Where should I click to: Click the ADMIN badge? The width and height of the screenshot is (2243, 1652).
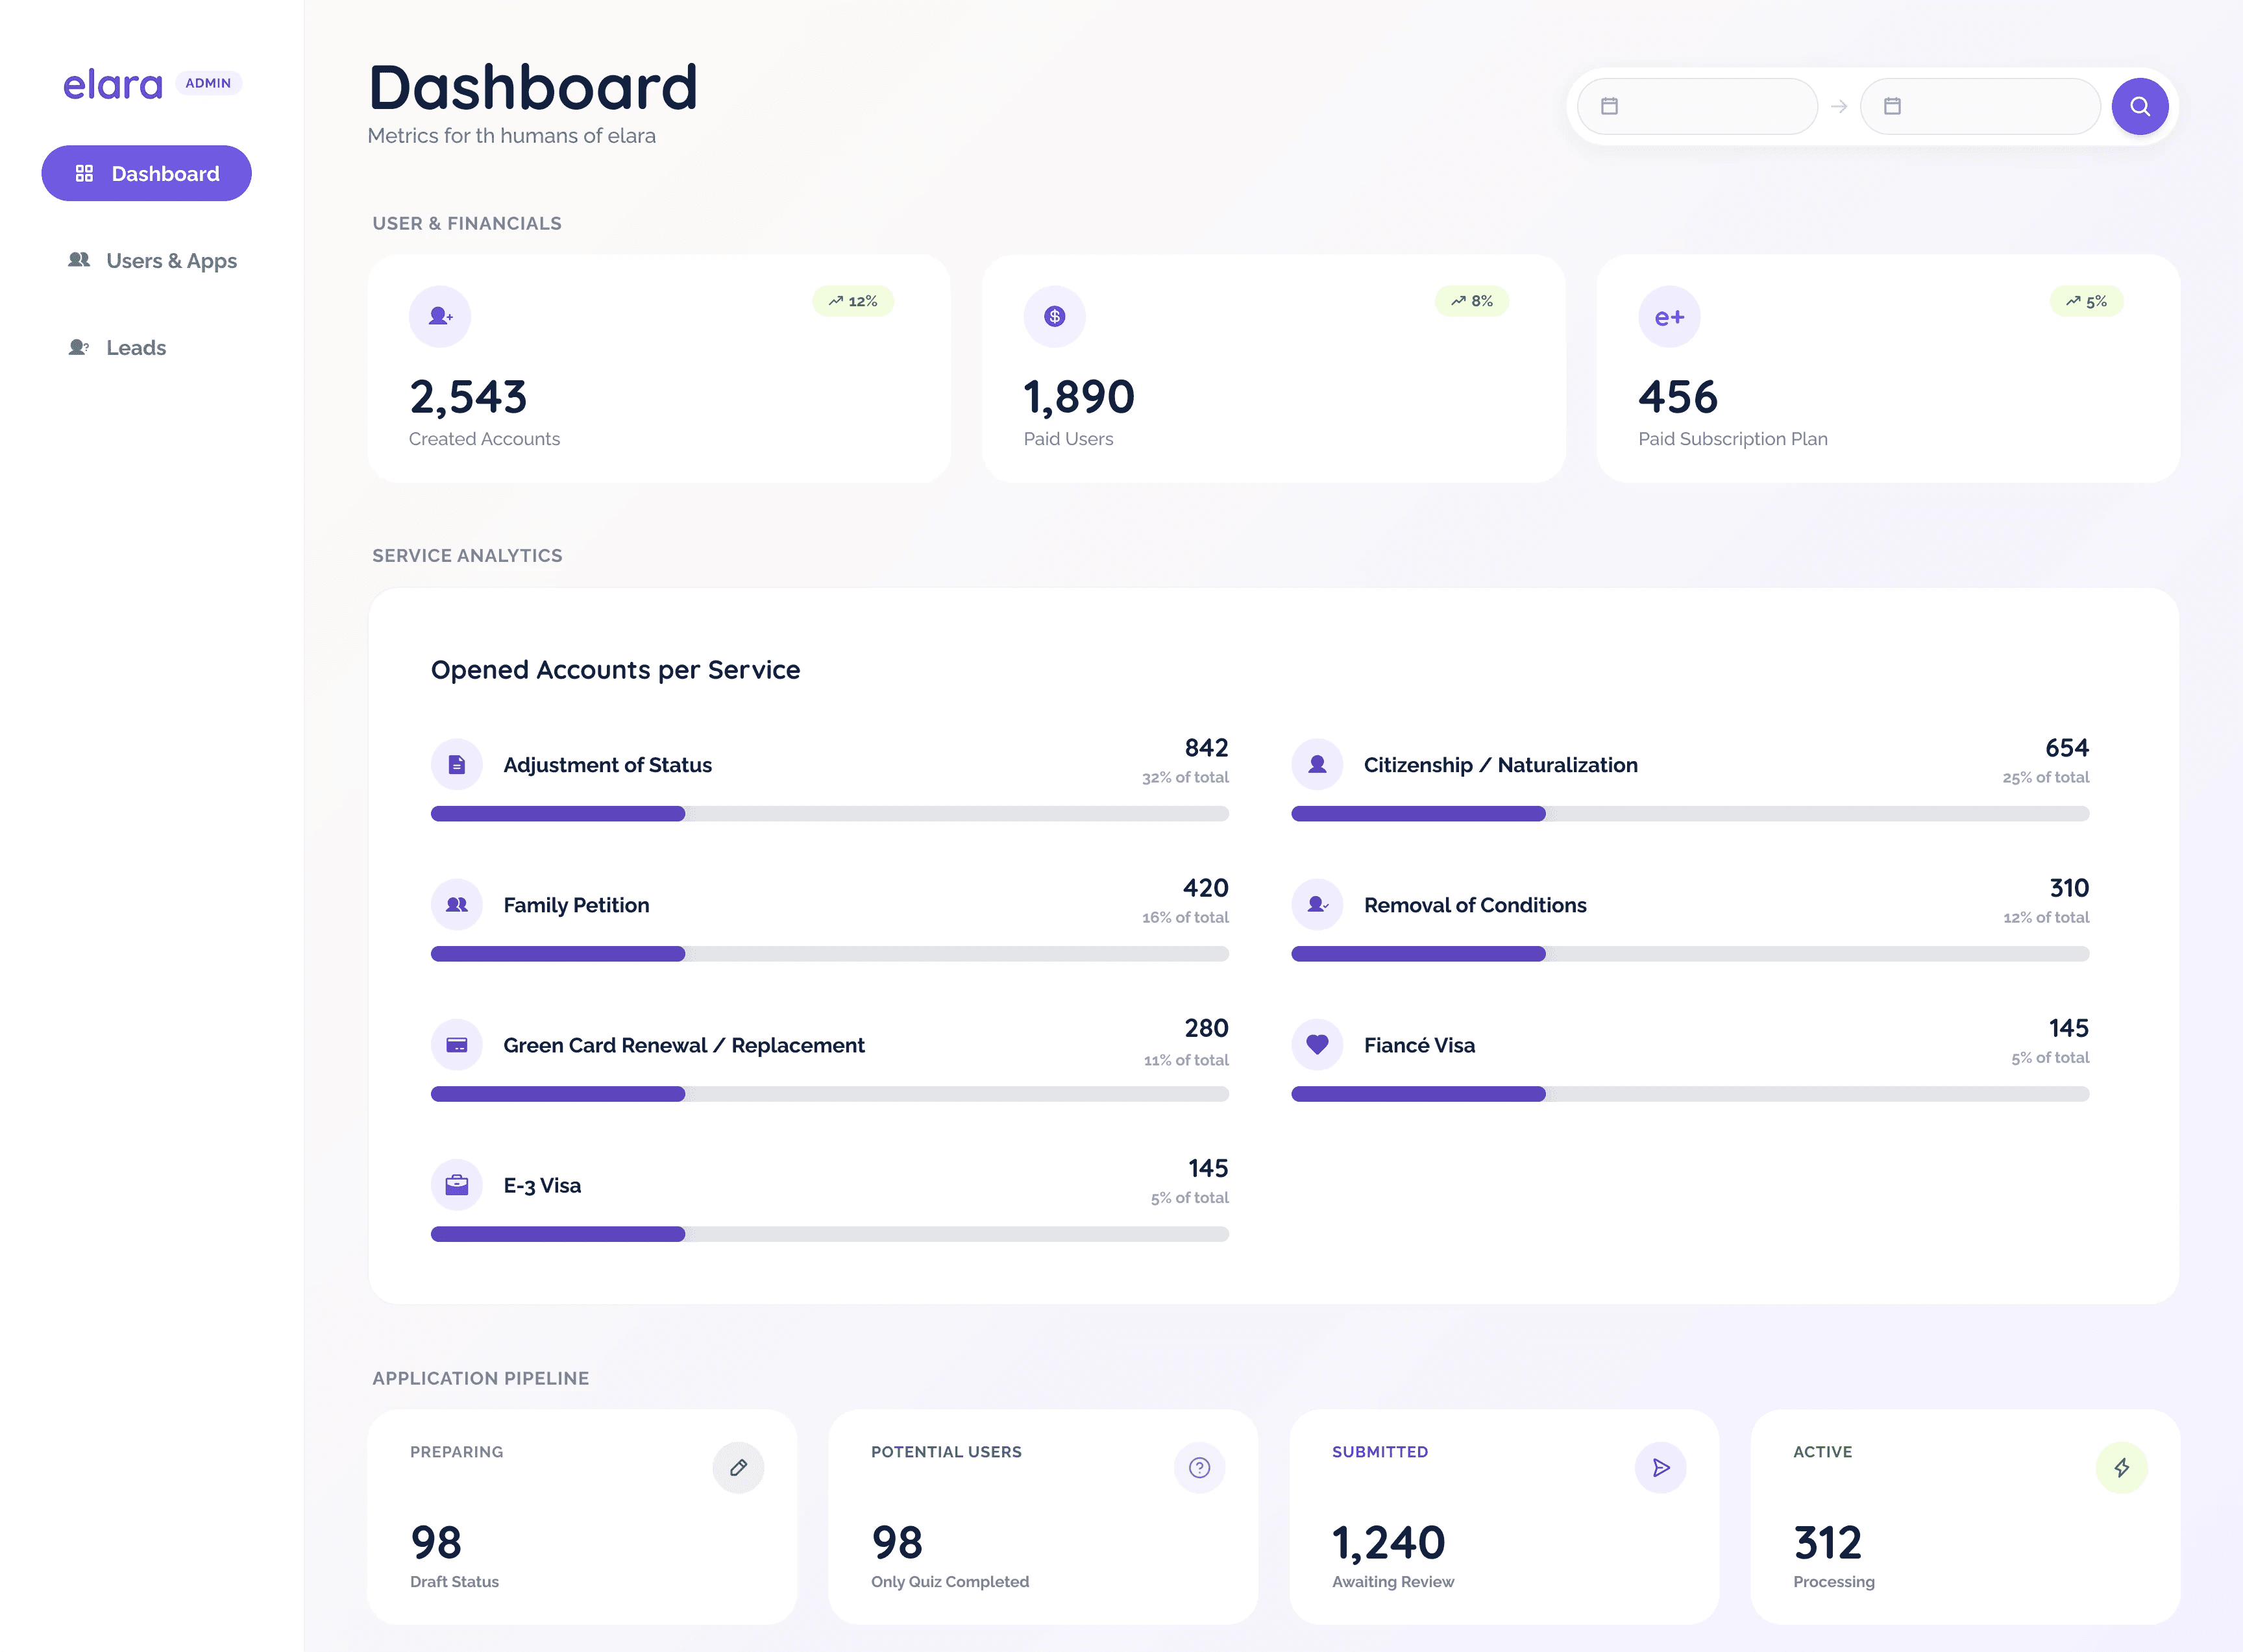tap(208, 83)
